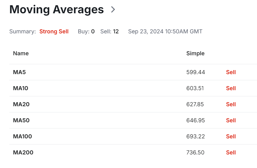Viewport: 257px width, 168px height.
Task: Click the Simple column header
Action: click(x=195, y=53)
